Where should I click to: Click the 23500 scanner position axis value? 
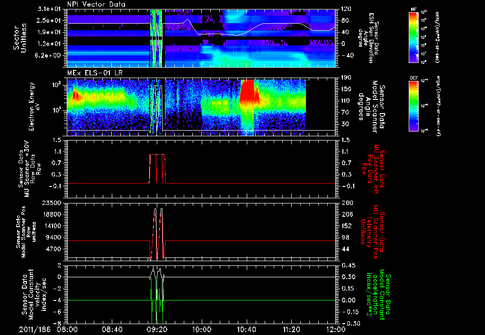51,203
